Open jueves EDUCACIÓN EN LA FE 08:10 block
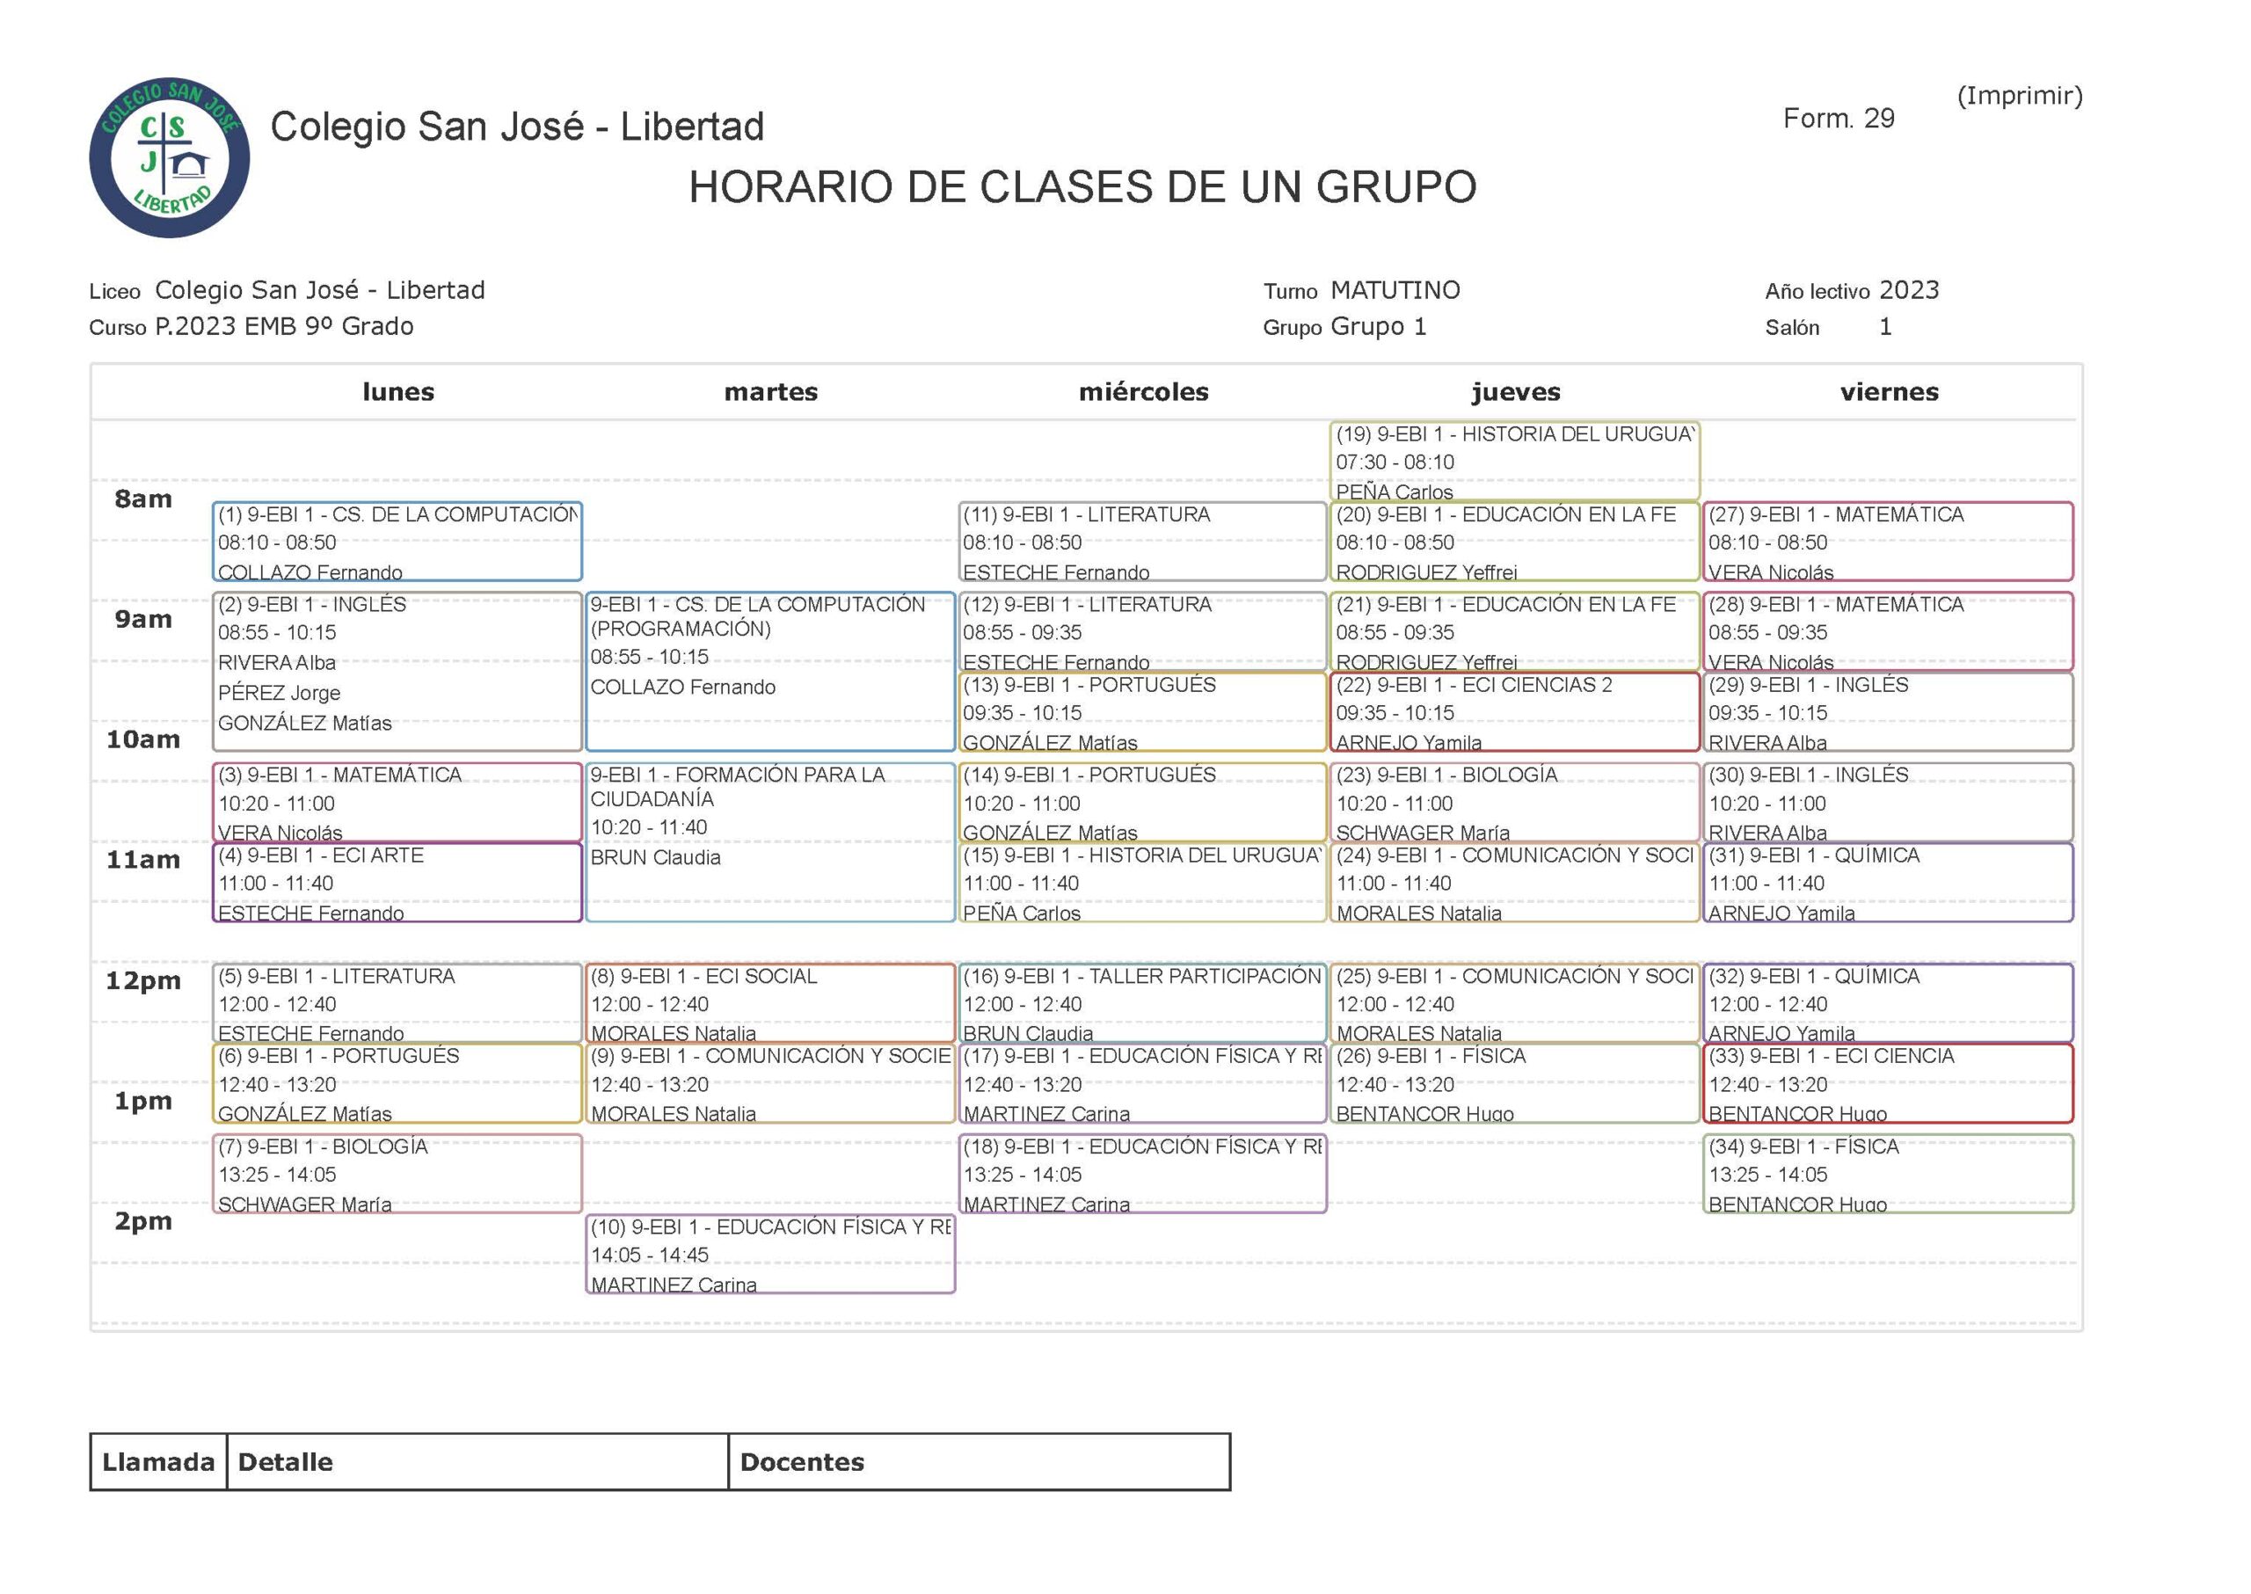Image resolution: width=2251 pixels, height=1594 pixels. click(x=1514, y=542)
